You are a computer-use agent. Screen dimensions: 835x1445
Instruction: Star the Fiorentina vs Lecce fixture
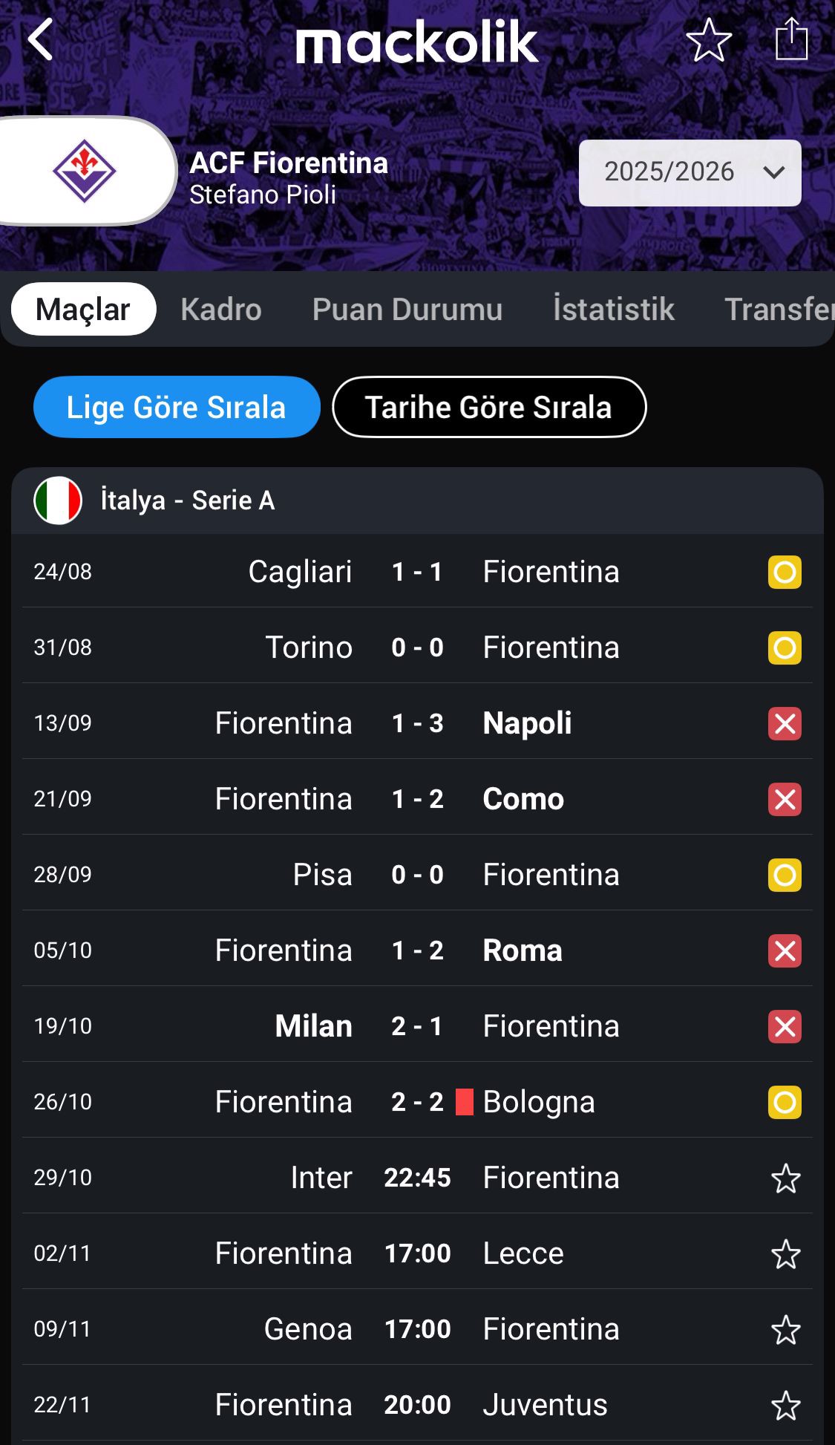pos(785,1254)
